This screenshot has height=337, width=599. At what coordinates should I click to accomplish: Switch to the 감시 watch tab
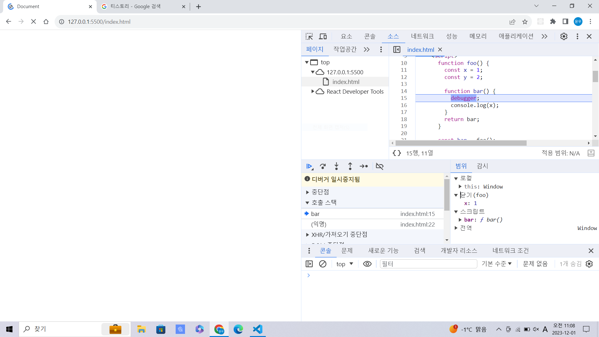[x=482, y=166]
